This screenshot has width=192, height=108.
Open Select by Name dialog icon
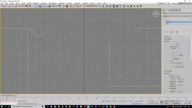[30, 6]
